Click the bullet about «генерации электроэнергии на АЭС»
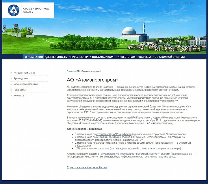 [130, 138]
